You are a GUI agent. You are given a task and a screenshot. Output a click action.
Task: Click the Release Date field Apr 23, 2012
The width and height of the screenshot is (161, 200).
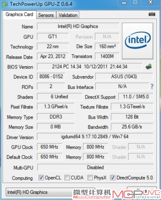pos(52,56)
